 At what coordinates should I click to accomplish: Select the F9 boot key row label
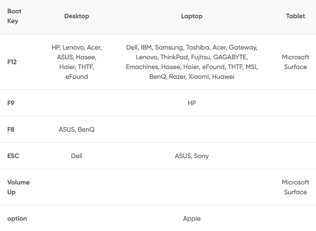click(x=11, y=103)
